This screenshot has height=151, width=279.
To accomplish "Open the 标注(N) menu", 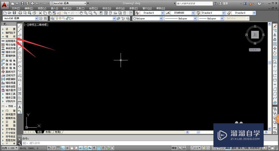I will click(x=107, y=8).
